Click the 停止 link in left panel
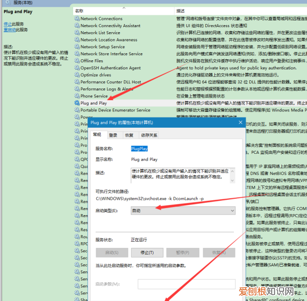Viewport: 307px width, 301px height. click(x=8, y=24)
